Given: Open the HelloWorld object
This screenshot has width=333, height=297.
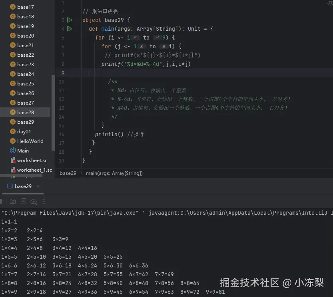Looking at the screenshot, I should [30, 141].
